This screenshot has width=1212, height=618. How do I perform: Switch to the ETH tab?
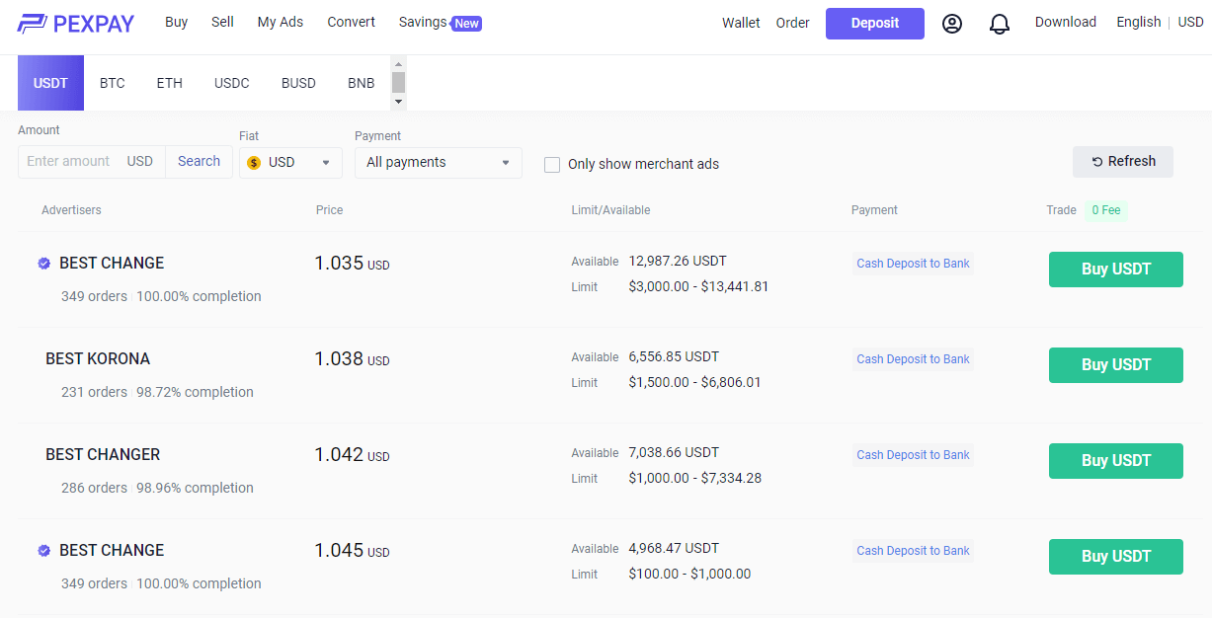pos(170,83)
